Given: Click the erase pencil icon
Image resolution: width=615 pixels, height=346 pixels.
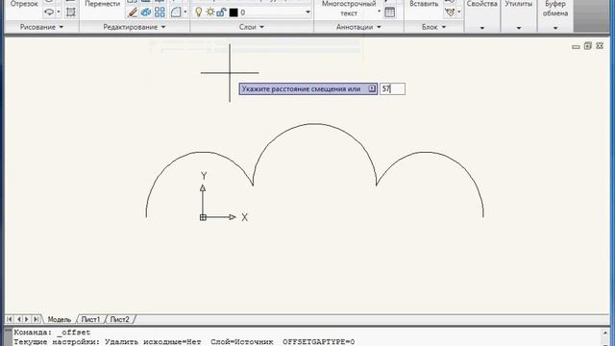Looking at the screenshot, I should (133, 12).
